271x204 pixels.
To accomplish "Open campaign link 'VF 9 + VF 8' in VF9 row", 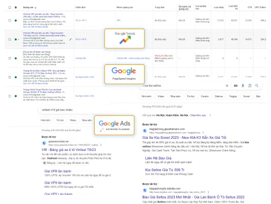I will (x=80, y=20).
